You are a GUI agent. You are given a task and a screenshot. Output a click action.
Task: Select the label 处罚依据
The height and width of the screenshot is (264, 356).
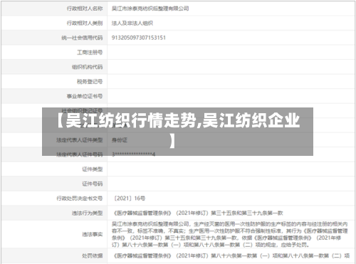click(x=93, y=255)
